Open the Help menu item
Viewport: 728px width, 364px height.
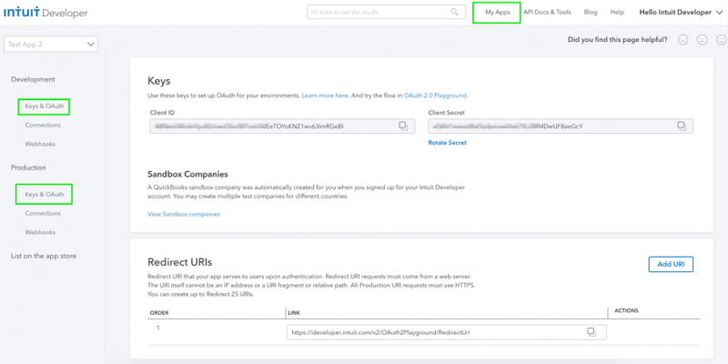click(x=617, y=13)
